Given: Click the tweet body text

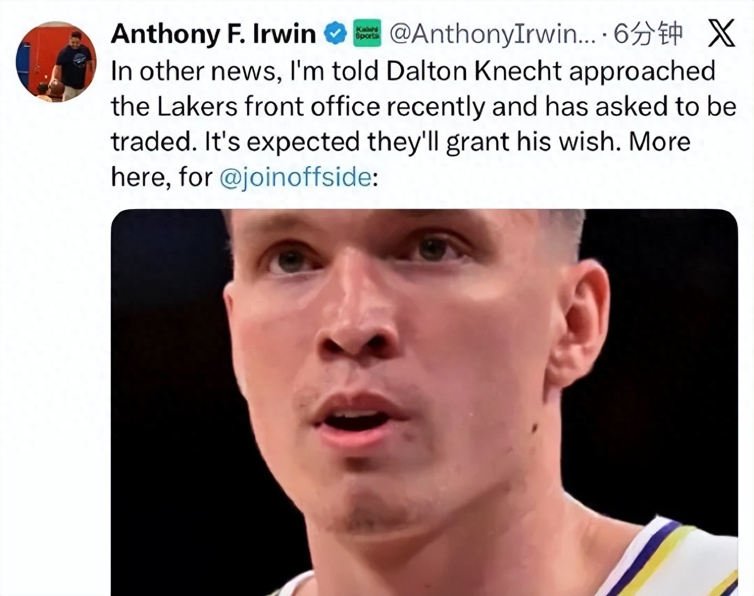Looking at the screenshot, I should (382, 123).
